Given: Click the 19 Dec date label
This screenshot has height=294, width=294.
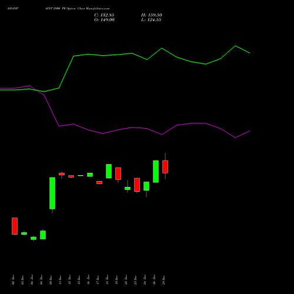Looking at the screenshot, I should point(116,280).
